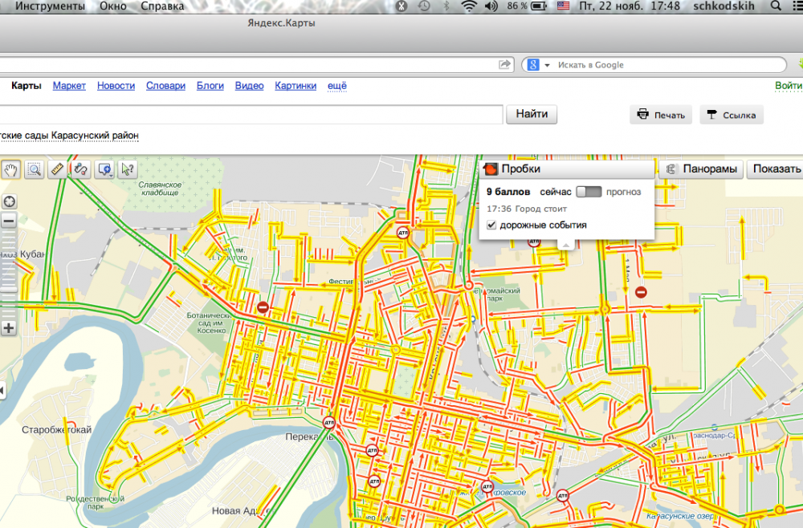
Task: Zoom in with the plus button
Action: pyautogui.click(x=10, y=327)
